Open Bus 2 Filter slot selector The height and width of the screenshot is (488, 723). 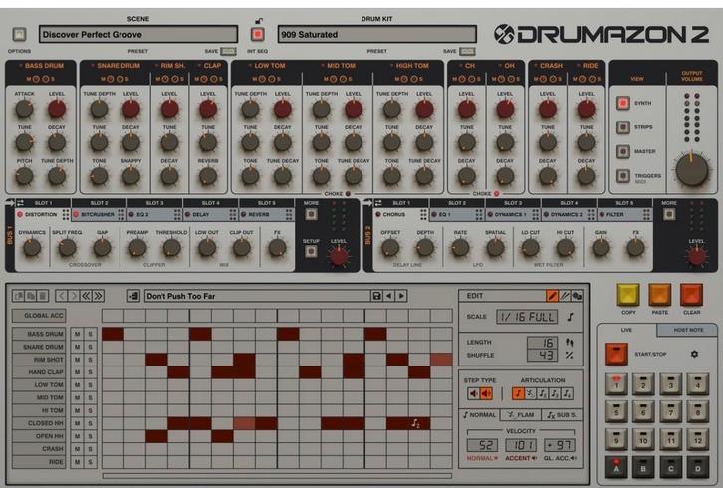pos(624,214)
